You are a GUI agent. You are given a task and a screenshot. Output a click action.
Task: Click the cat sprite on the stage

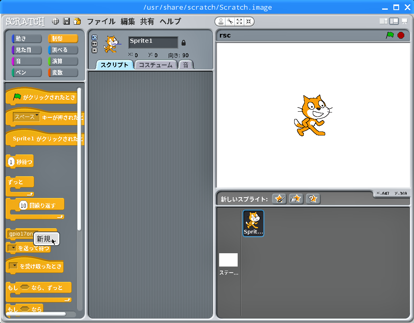coord(313,115)
